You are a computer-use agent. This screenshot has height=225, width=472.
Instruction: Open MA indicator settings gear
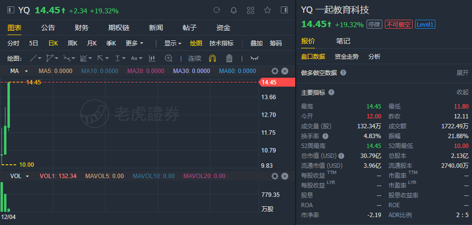(274, 71)
